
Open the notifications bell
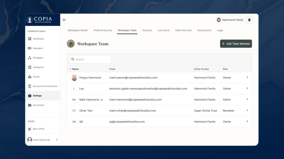point(249,20)
